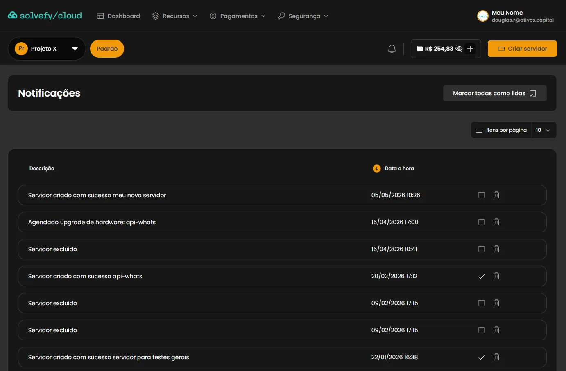
Task: Click the Pagamentos chevron arrow
Action: point(263,16)
